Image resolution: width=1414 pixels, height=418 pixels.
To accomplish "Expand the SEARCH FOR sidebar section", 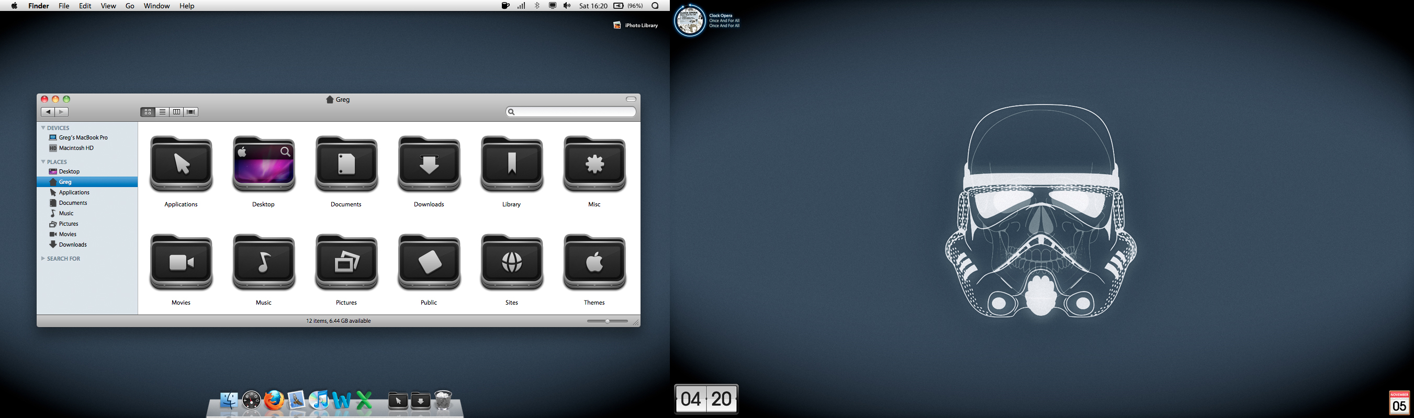I will [x=43, y=258].
